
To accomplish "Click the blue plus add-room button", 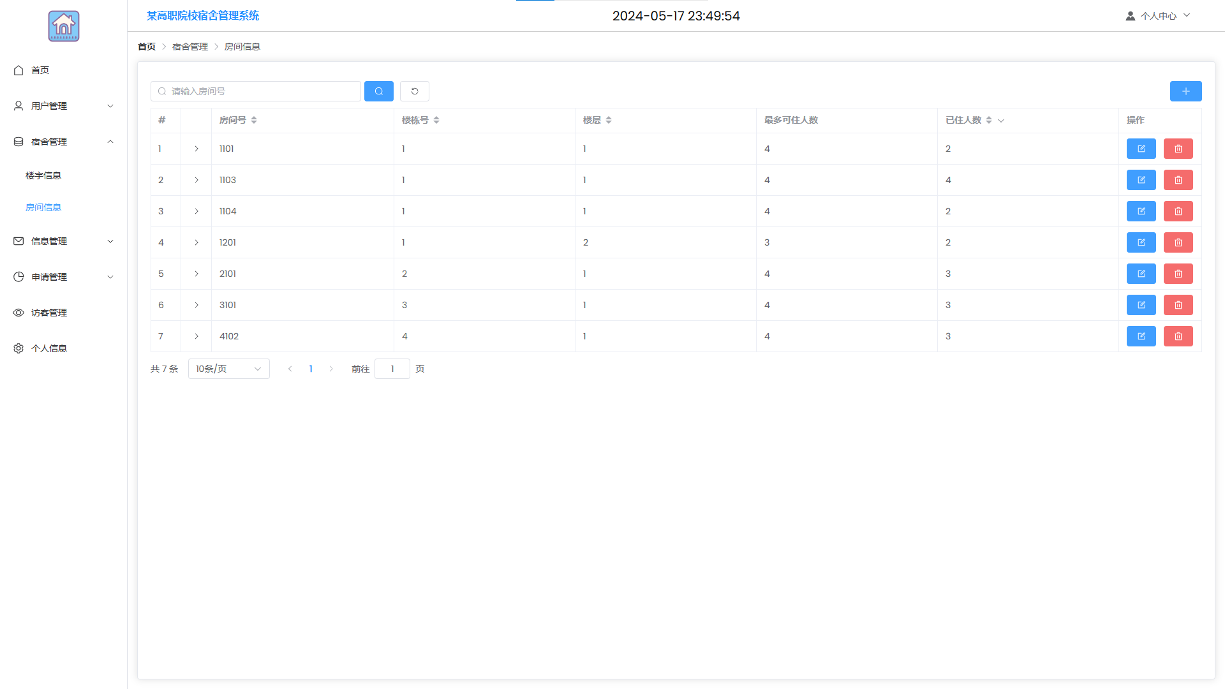I will pos(1185,91).
